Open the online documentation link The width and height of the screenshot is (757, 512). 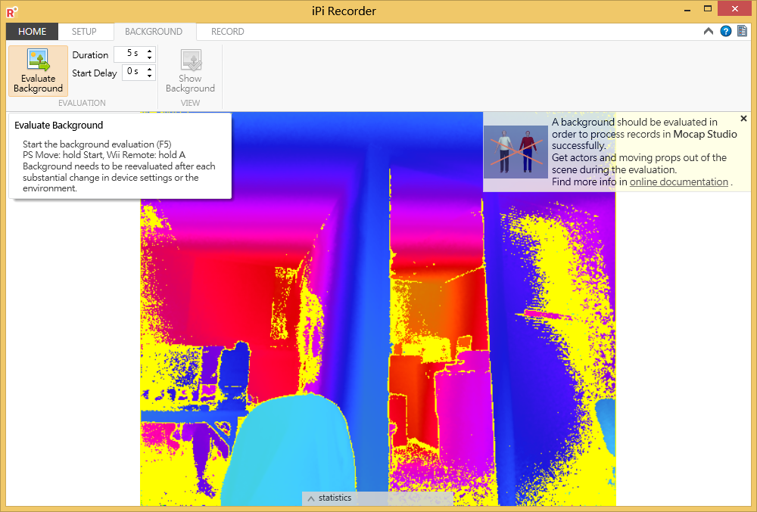(x=678, y=182)
